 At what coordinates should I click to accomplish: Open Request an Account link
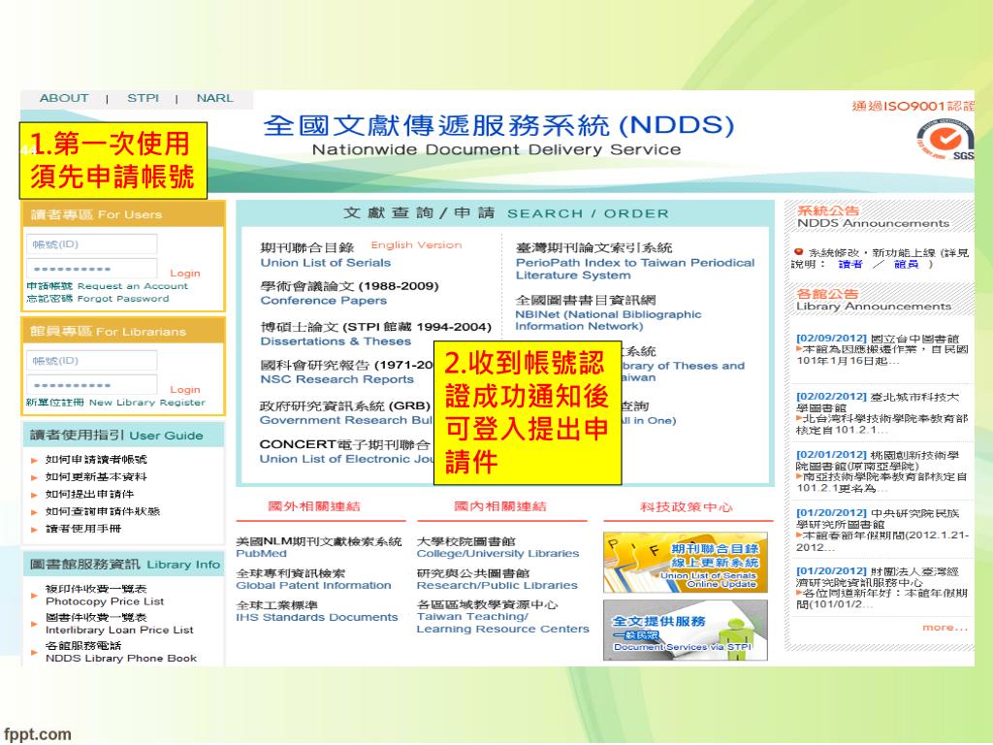coord(107,286)
